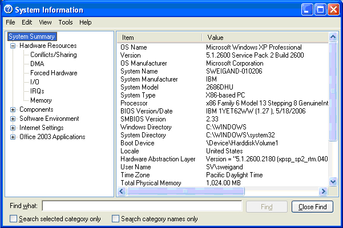
Task: Expand the Office 2003 Applications node
Action: 13,137
